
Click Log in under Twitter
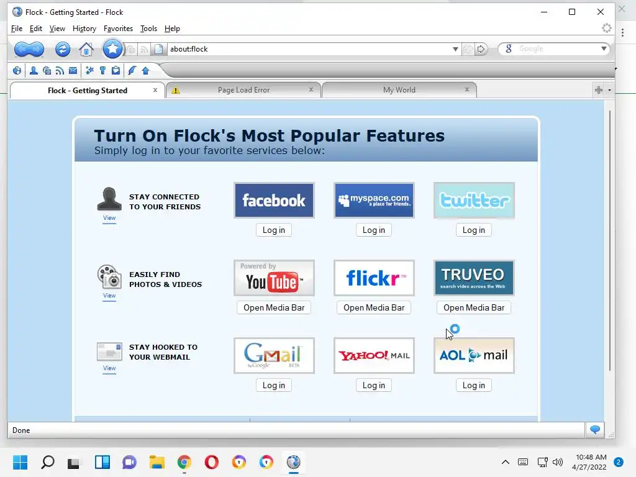pyautogui.click(x=474, y=230)
